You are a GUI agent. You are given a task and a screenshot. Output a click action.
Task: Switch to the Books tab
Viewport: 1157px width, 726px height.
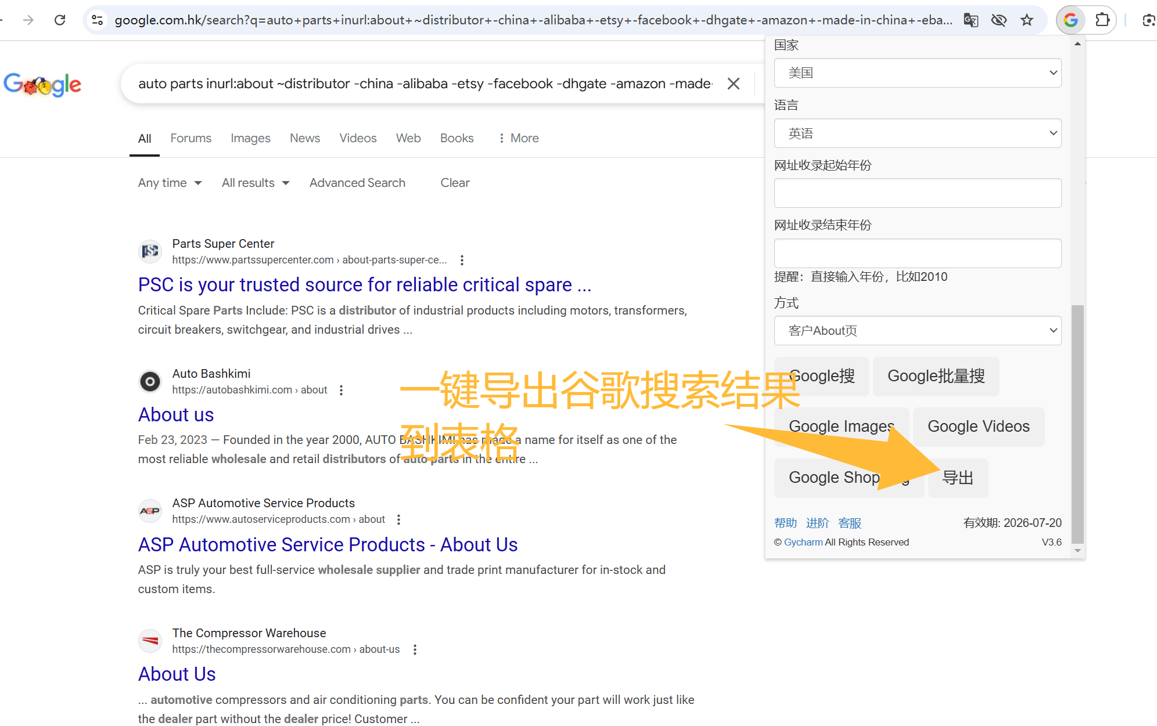click(x=457, y=138)
